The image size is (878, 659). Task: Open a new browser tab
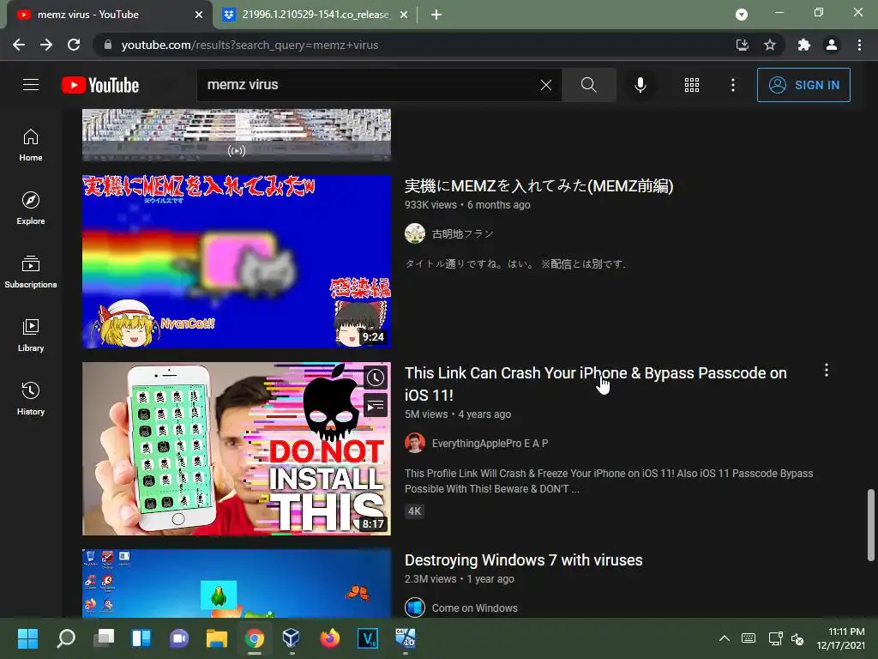(x=436, y=15)
